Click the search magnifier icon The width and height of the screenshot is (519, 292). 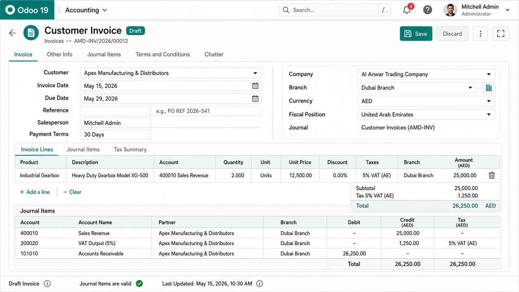click(x=286, y=10)
